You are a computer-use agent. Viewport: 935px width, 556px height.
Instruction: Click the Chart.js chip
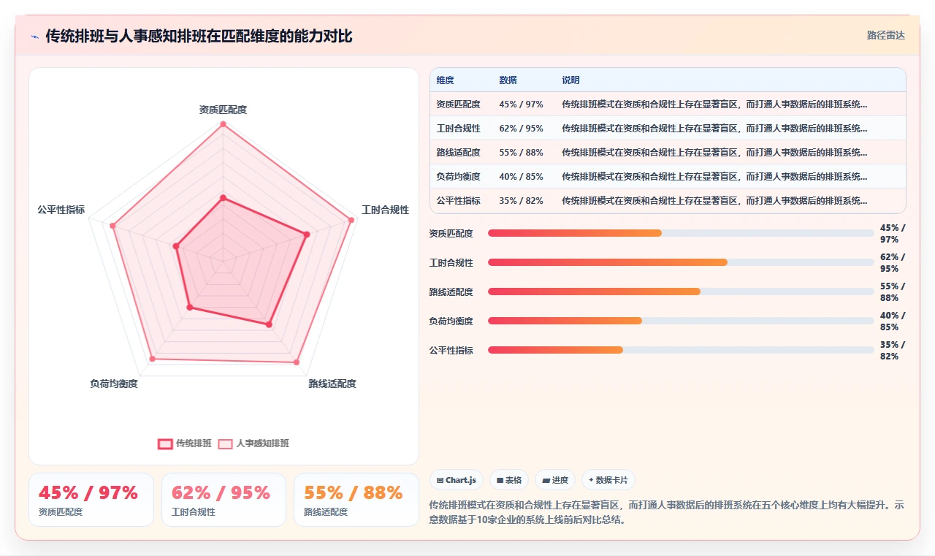click(x=457, y=480)
